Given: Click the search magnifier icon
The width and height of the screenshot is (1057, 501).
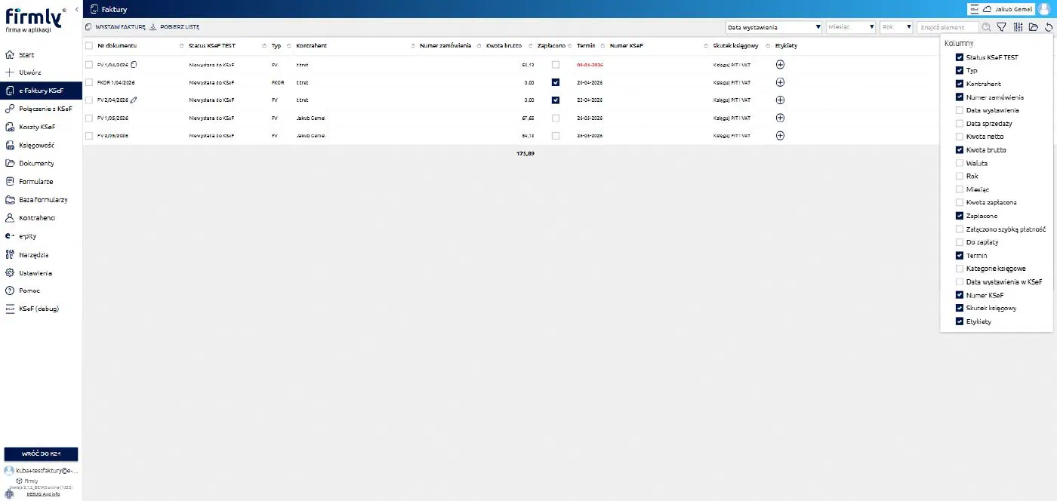Looking at the screenshot, I should 986,27.
